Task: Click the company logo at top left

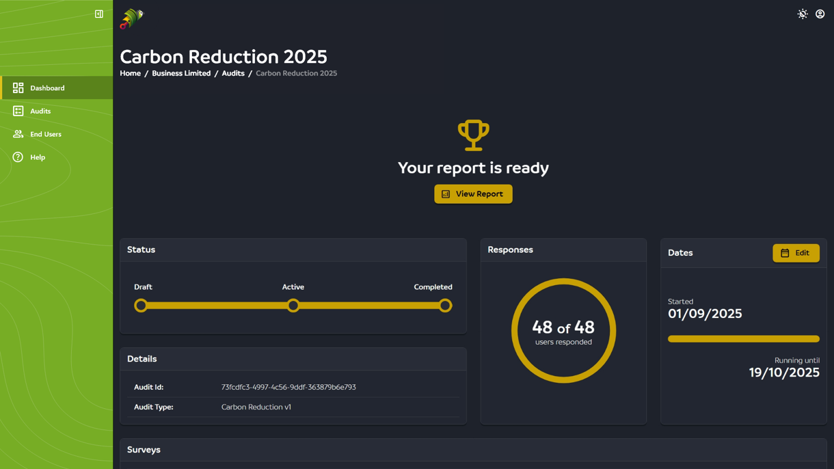Action: [131, 18]
